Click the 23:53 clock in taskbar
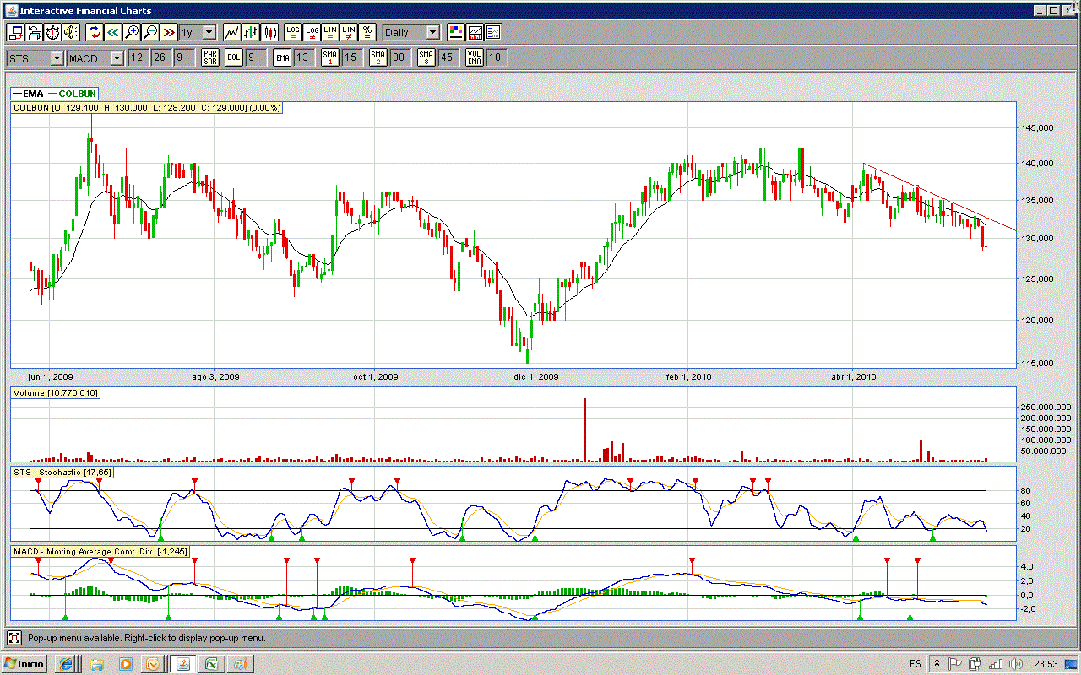Viewport: 1081px width, 675px height. [x=1044, y=664]
